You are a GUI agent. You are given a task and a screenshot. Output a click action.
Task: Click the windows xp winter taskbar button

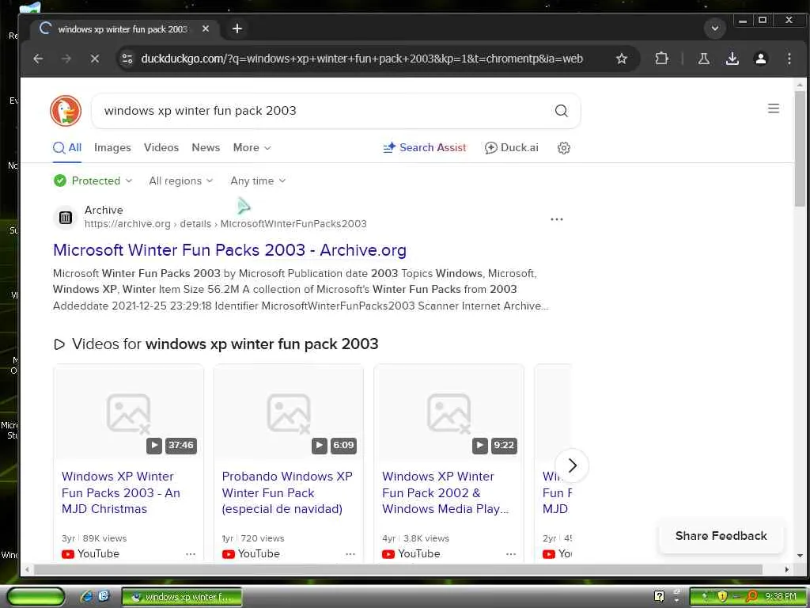click(x=182, y=597)
